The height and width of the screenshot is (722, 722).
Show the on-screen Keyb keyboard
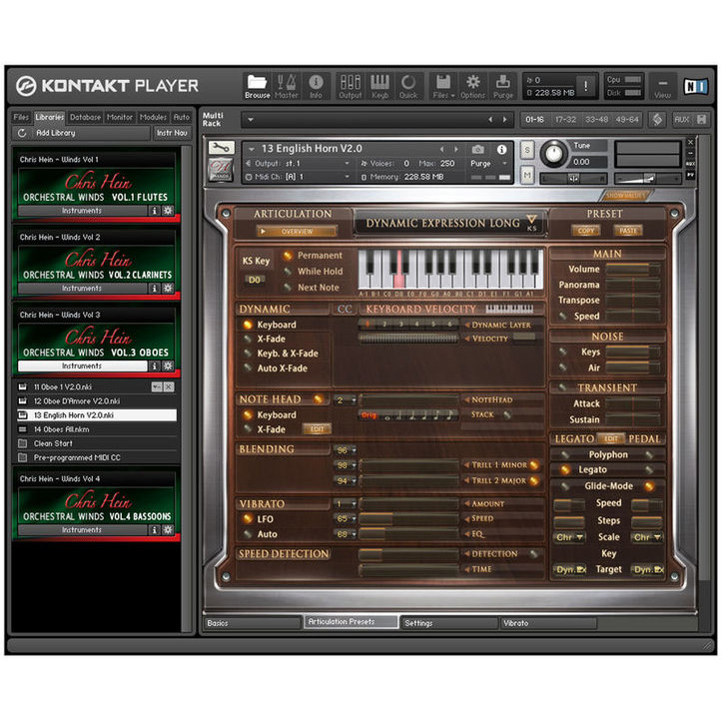point(379,86)
